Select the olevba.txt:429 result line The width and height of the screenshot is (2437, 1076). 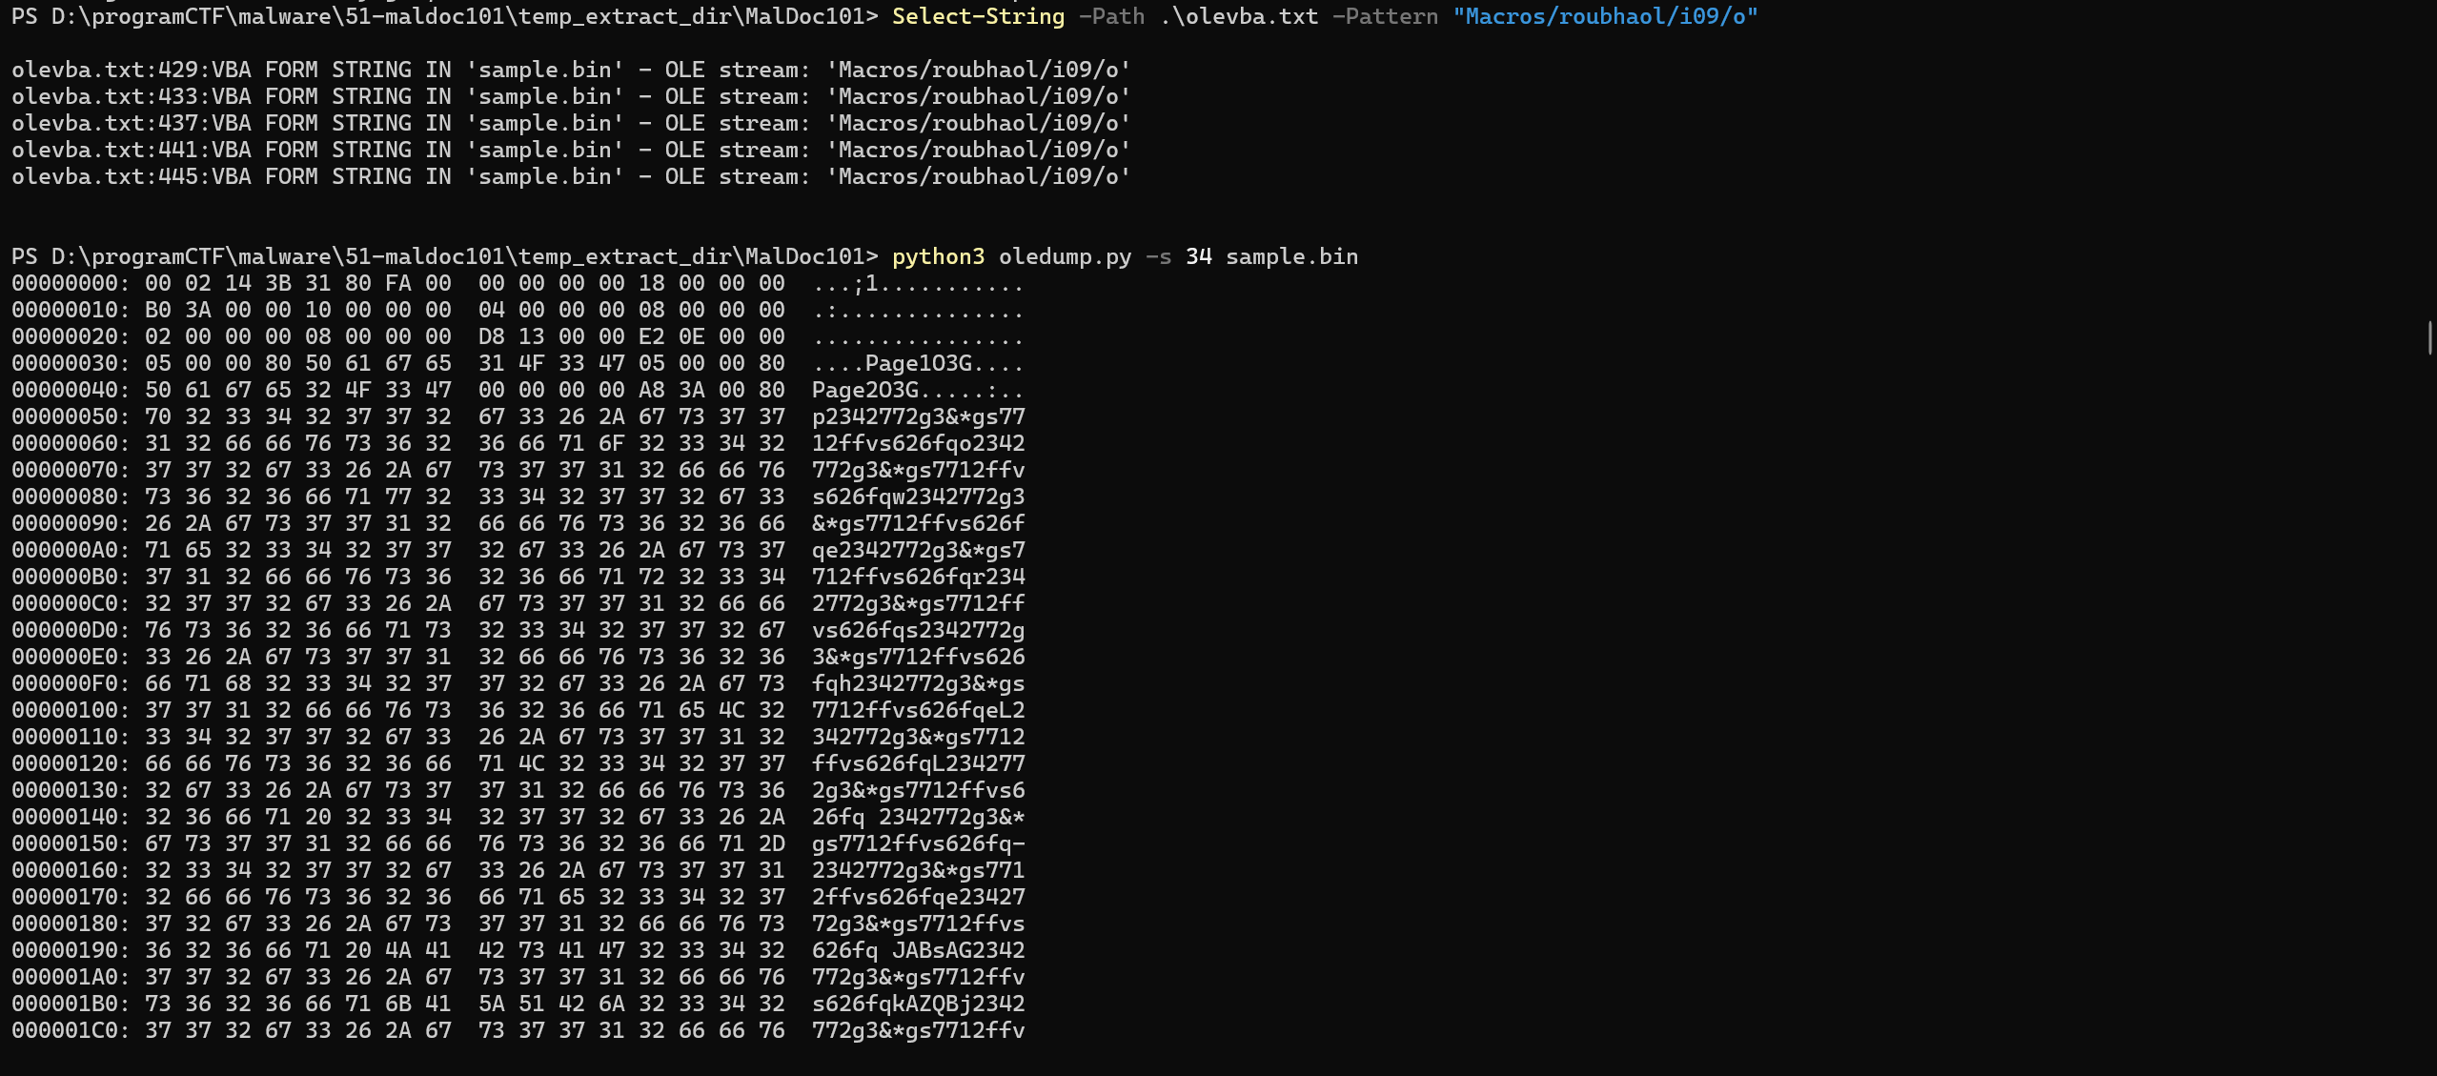[x=571, y=70]
